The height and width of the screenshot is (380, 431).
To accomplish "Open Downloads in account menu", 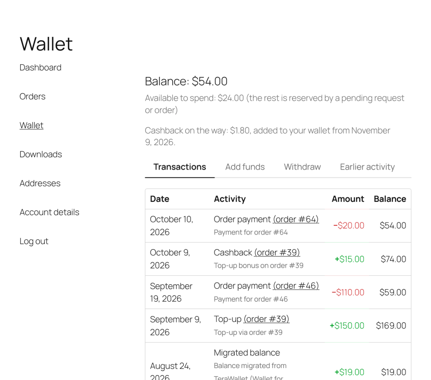I will (x=41, y=154).
